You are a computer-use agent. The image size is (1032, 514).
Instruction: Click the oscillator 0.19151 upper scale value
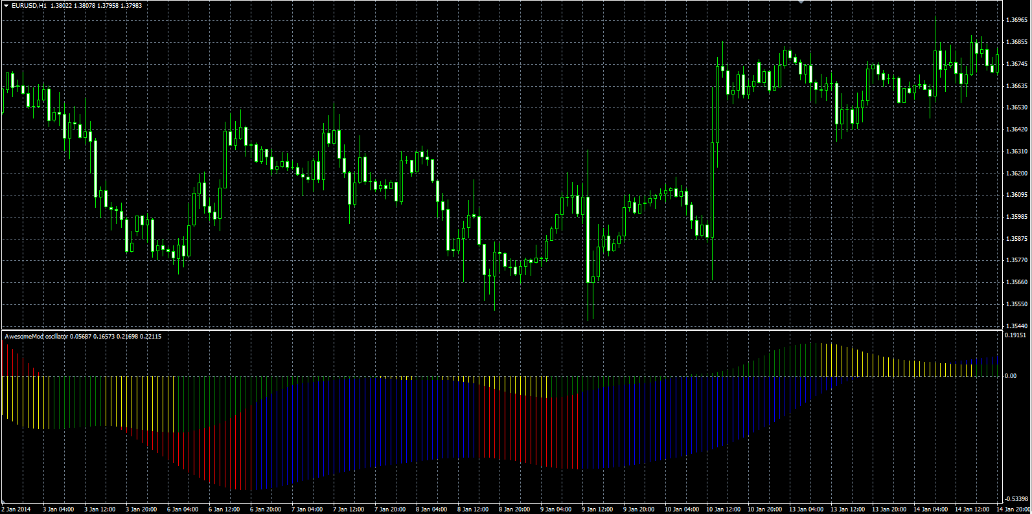(1015, 335)
